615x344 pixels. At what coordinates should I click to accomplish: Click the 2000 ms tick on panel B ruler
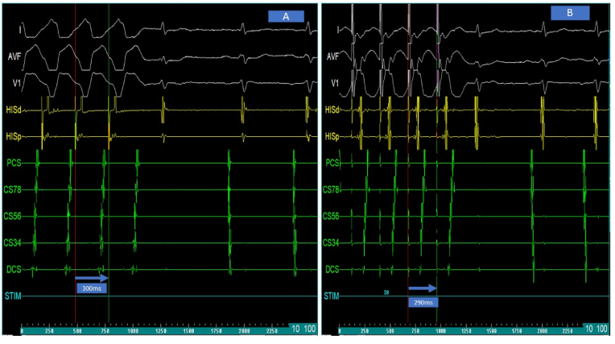(543, 331)
